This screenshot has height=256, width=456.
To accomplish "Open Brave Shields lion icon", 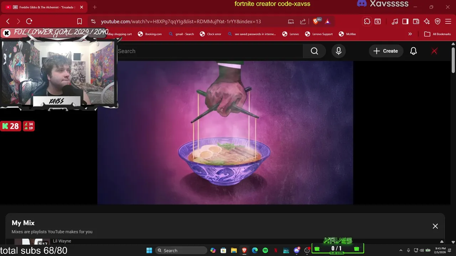I will tap(316, 21).
